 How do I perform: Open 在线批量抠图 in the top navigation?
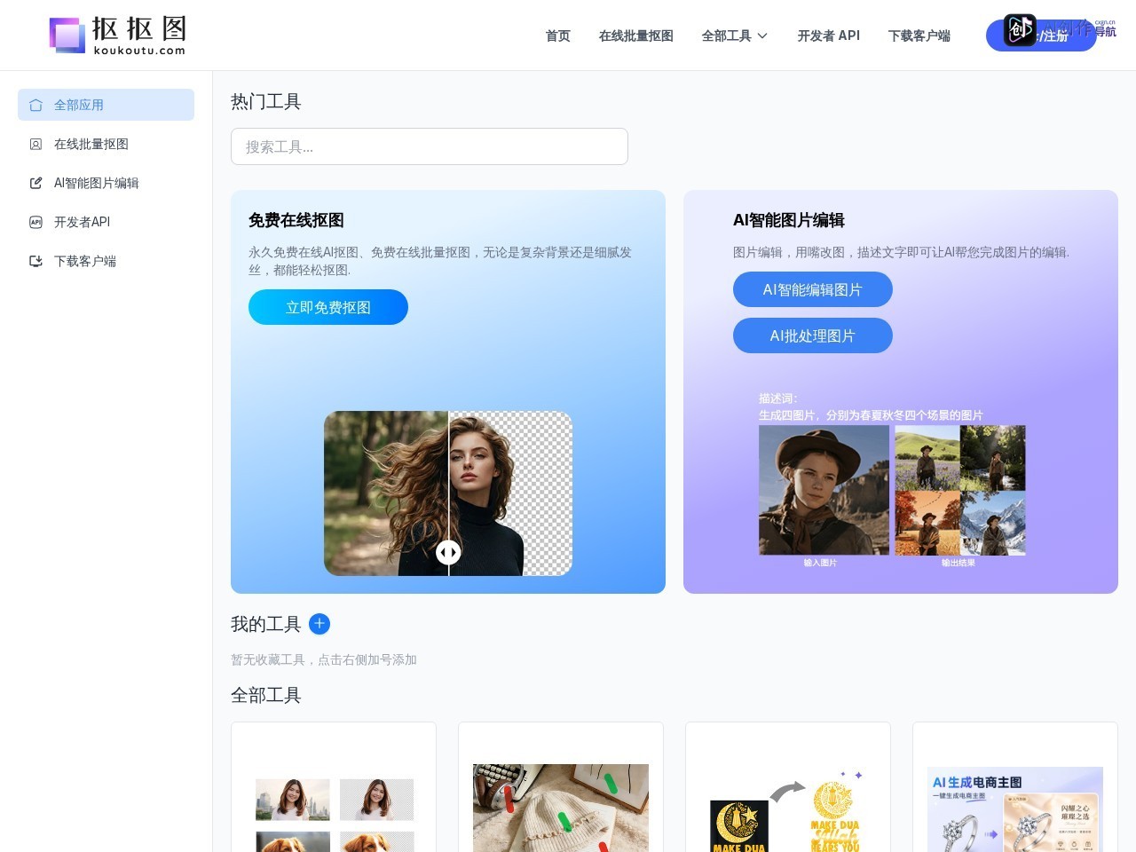point(636,35)
